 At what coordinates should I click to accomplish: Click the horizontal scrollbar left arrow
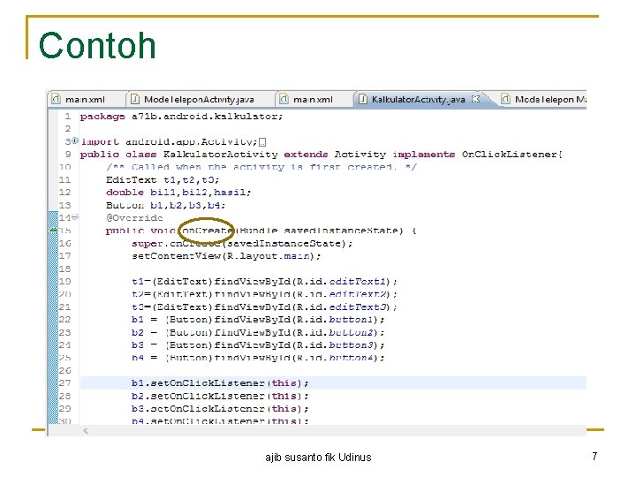[85, 431]
